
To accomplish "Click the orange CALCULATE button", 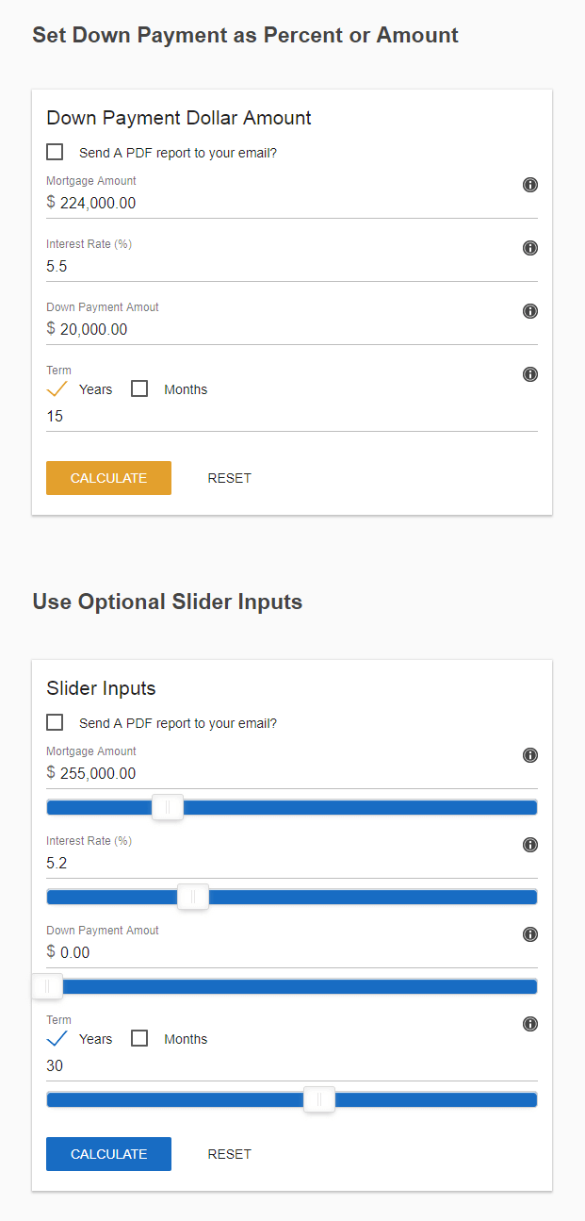I will (108, 478).
